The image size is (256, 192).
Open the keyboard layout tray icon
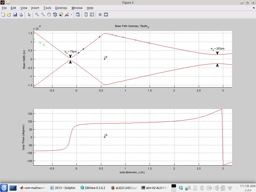[188, 188]
